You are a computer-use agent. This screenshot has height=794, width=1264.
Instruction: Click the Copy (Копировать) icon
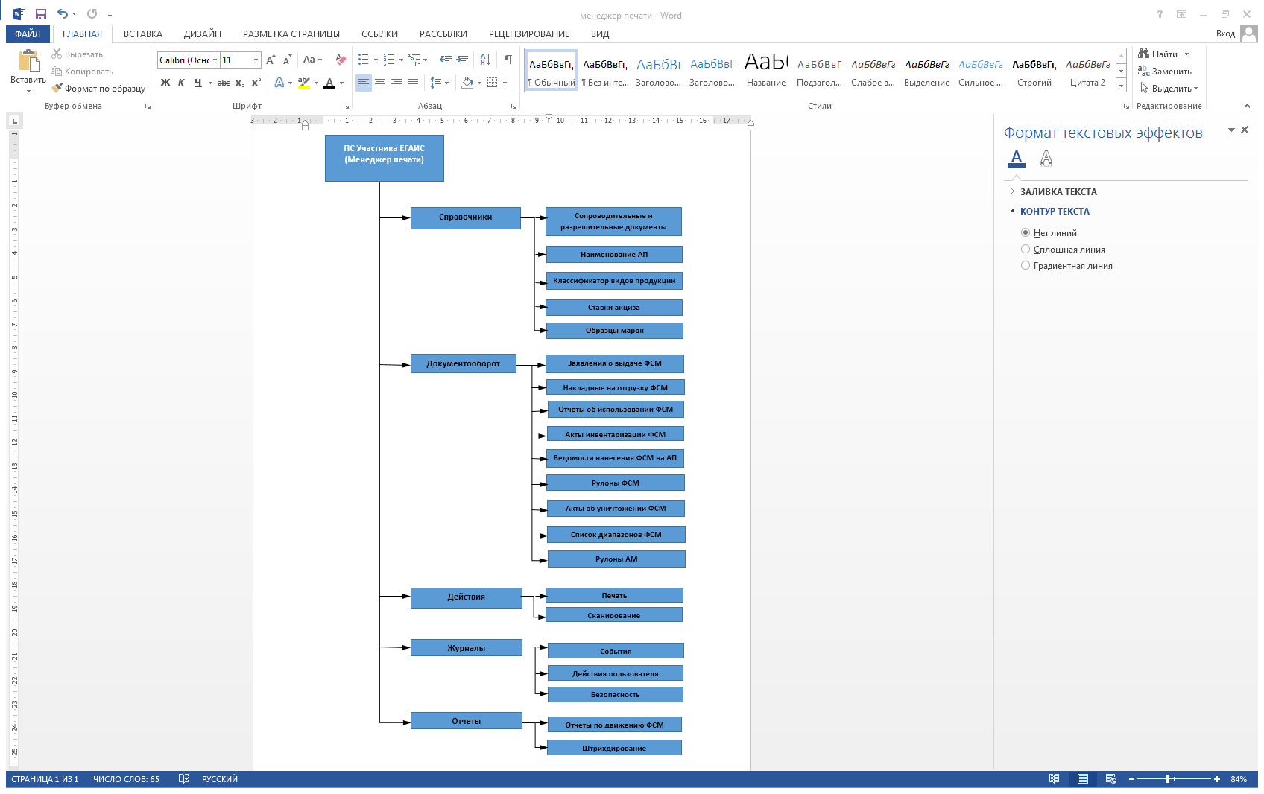(57, 71)
